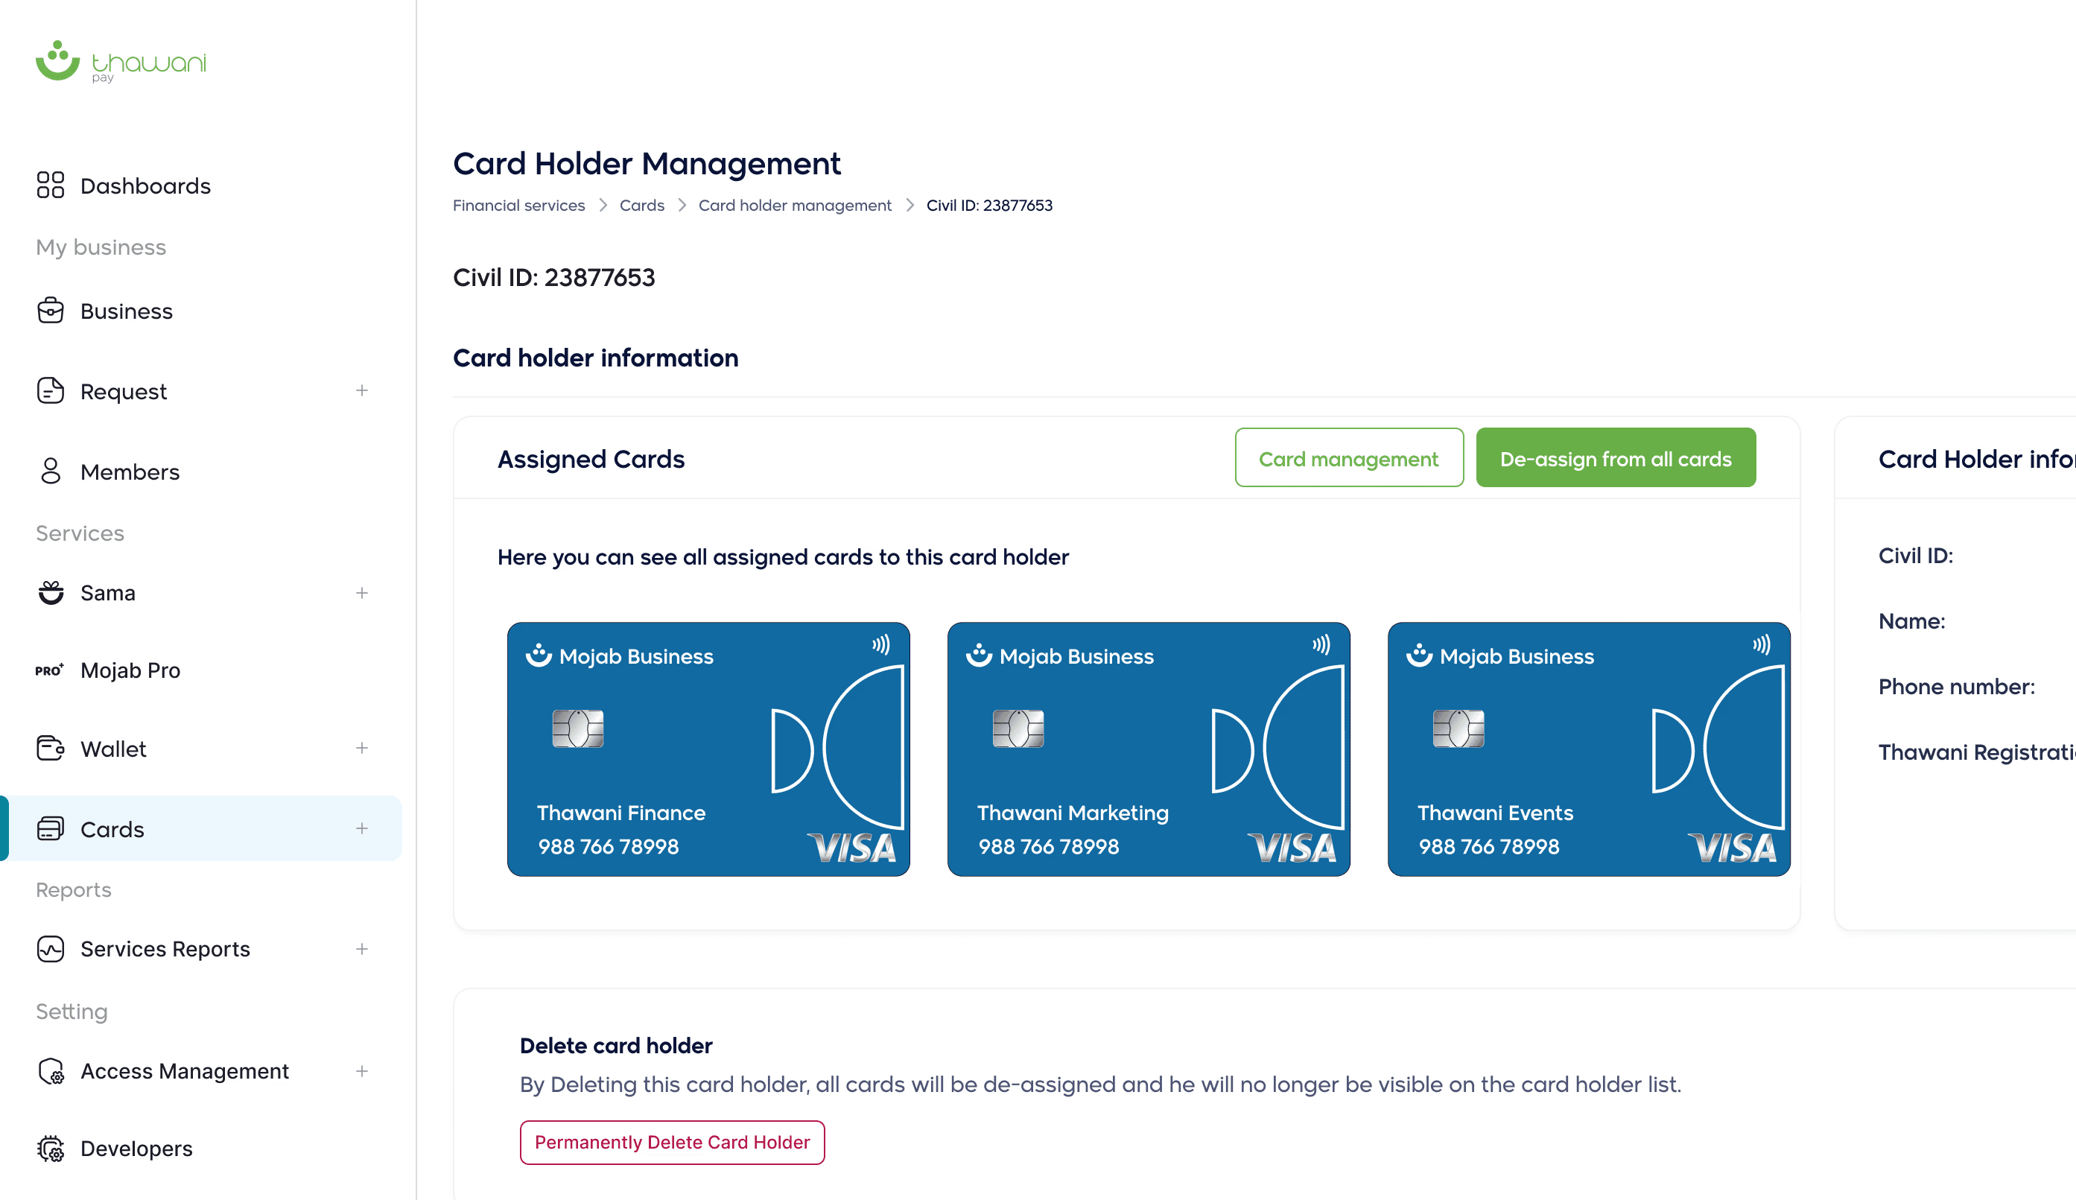Viewport: 2076px width, 1200px height.
Task: Select the Thawani Finance card
Action: [x=708, y=749]
